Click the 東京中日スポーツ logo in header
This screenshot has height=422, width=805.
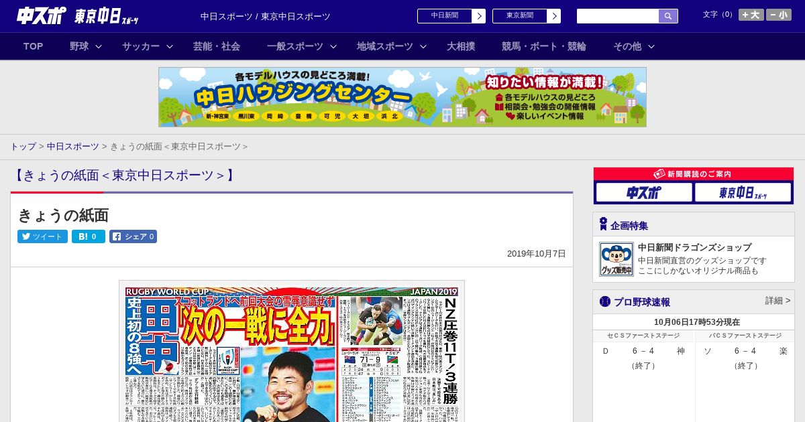click(x=107, y=16)
